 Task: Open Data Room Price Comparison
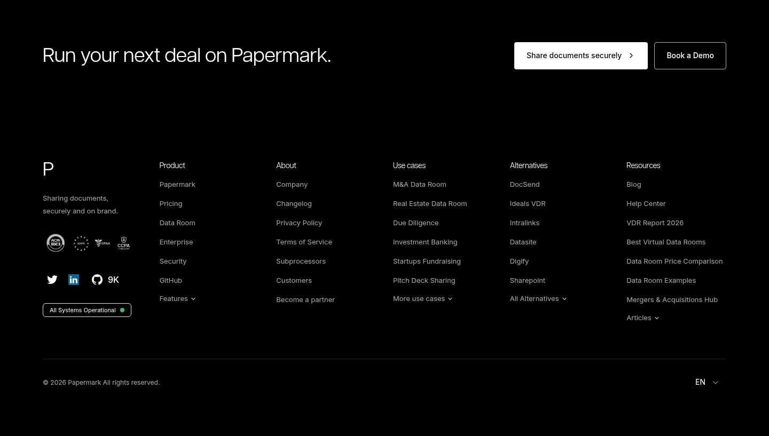pos(674,261)
